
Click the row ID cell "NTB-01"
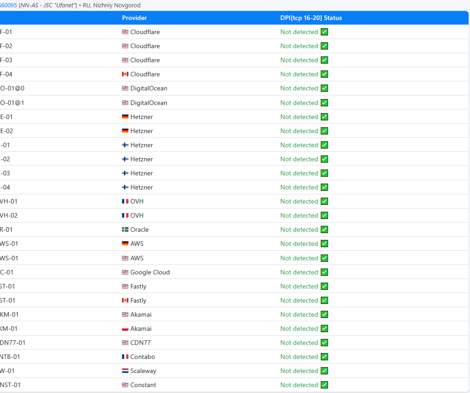[10, 357]
